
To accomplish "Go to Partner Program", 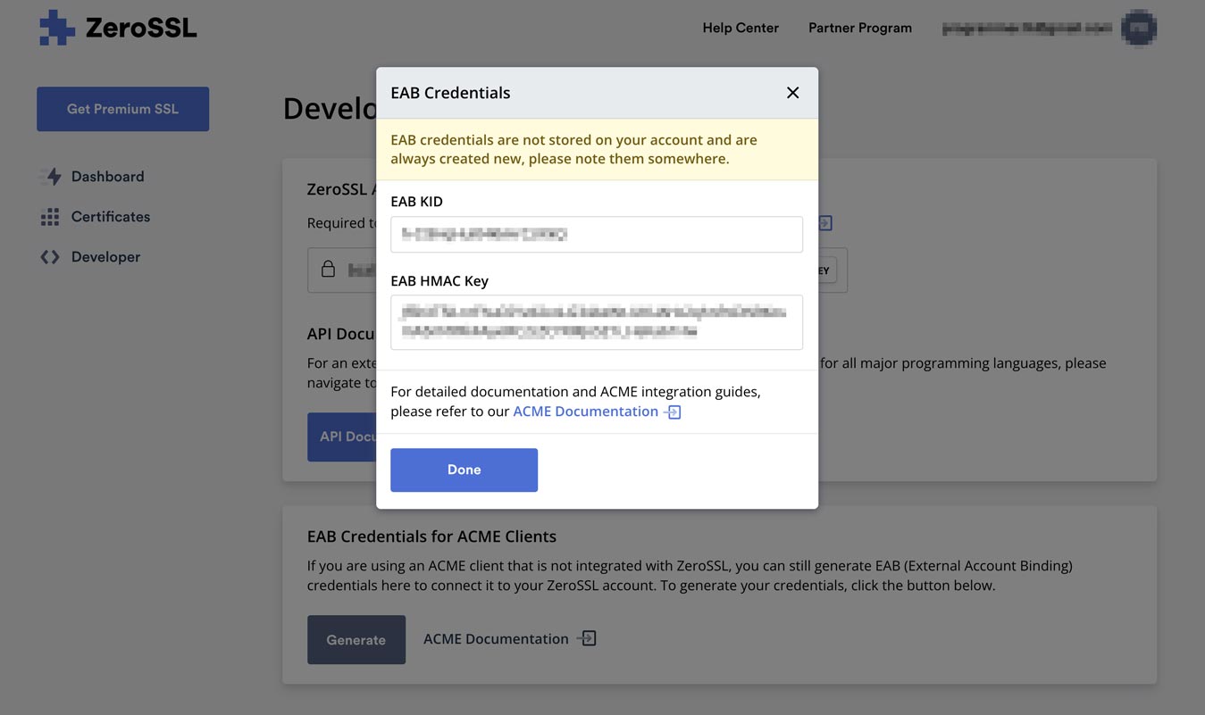I will tap(859, 28).
